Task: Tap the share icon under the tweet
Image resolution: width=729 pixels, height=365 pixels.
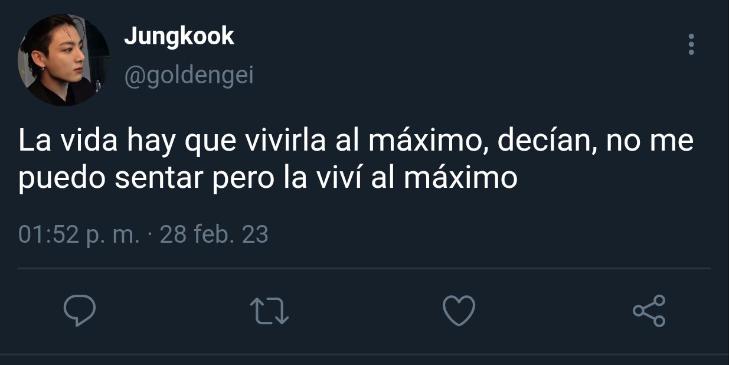Action: [x=649, y=311]
